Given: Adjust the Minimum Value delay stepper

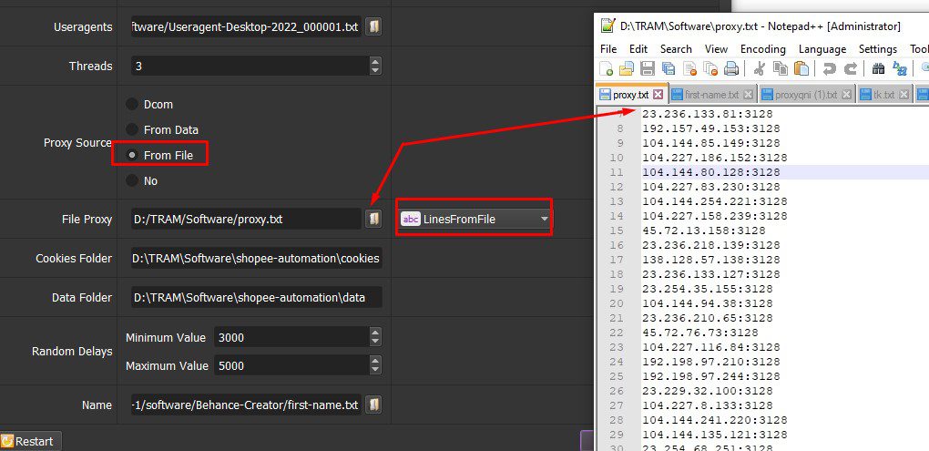Looking at the screenshot, I should (x=375, y=337).
